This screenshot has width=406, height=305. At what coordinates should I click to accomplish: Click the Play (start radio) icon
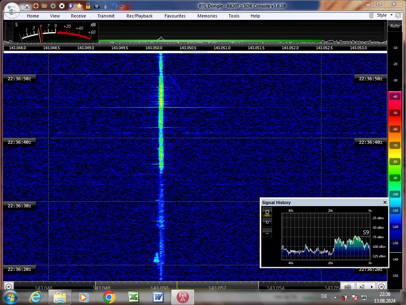pyautogui.click(x=53, y=6)
